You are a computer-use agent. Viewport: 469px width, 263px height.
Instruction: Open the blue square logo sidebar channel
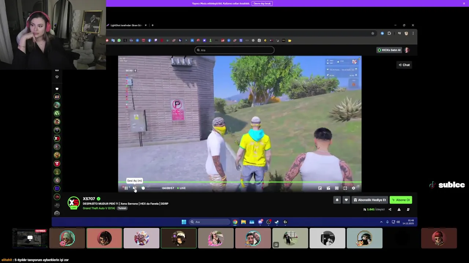[x=57, y=188]
